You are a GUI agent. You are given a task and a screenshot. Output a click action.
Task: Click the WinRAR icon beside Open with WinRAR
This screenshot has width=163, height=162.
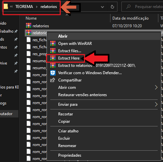53,44
